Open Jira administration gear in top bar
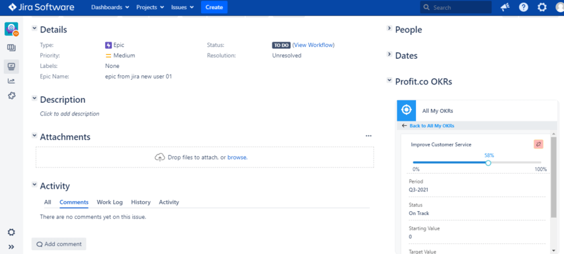 542,7
